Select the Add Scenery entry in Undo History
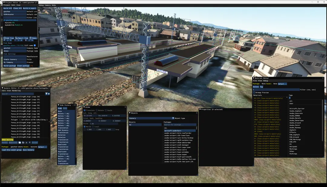Screen dimensions: 327x187 [63, 130]
